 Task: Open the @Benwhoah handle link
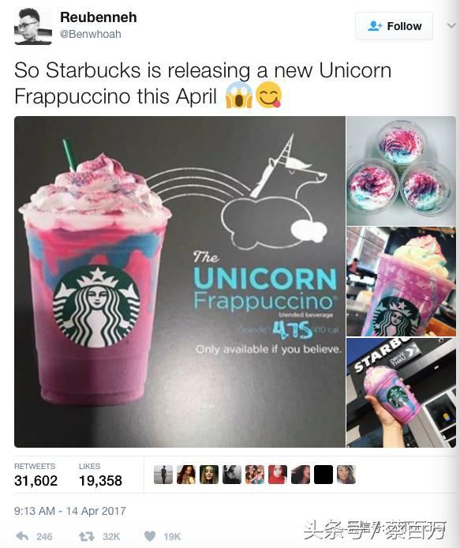[91, 34]
